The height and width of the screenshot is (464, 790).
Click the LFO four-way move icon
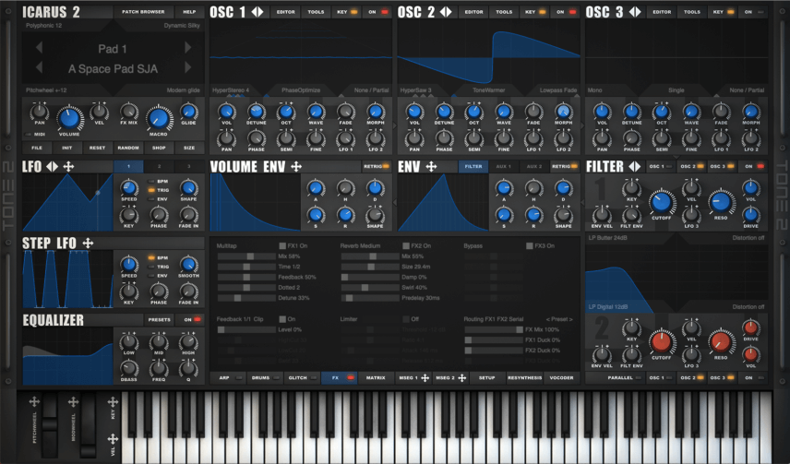pos(68,166)
